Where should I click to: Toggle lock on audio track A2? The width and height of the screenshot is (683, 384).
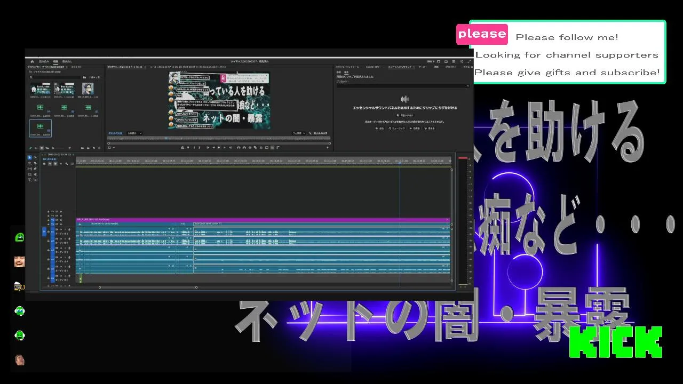click(x=48, y=241)
